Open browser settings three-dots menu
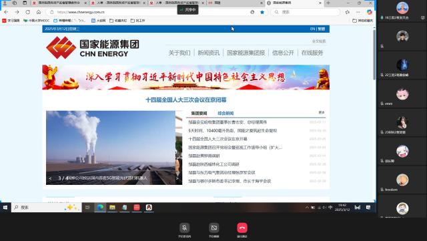The height and width of the screenshot is (241, 427). click(x=358, y=12)
